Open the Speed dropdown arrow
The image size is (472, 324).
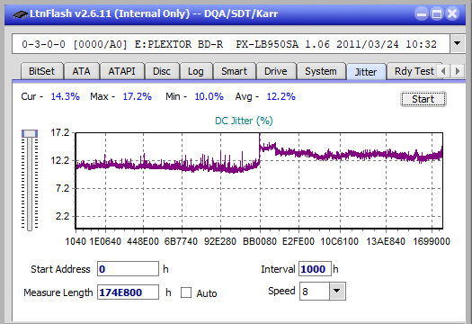337,291
